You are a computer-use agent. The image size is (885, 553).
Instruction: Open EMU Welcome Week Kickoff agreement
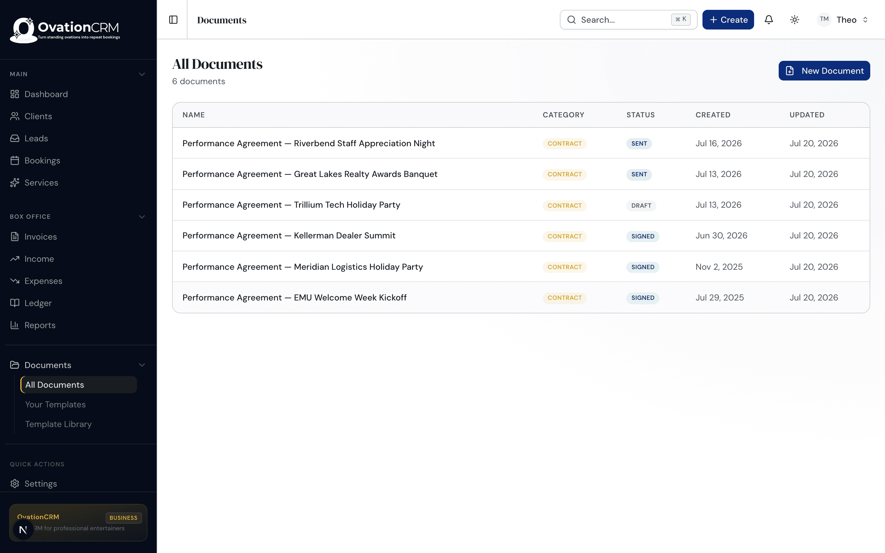294,298
